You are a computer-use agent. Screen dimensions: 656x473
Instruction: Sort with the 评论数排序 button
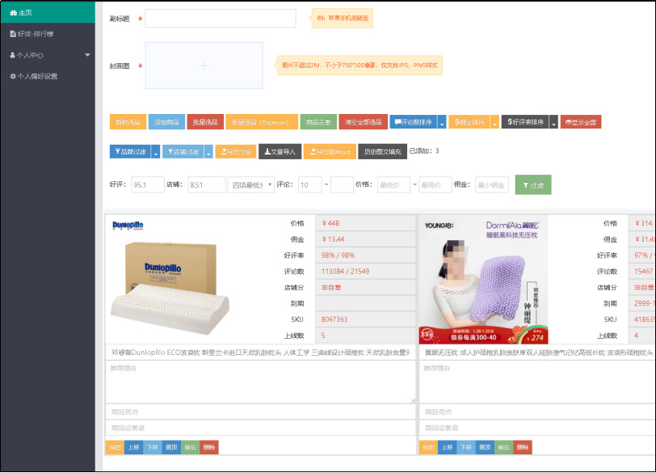click(x=414, y=122)
